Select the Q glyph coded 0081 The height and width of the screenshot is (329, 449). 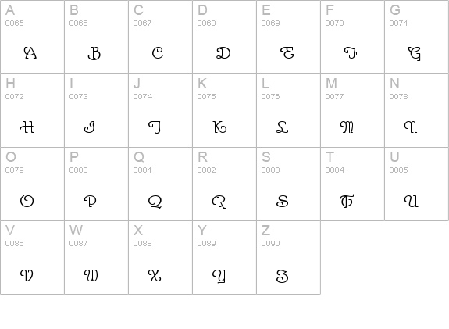(160, 184)
